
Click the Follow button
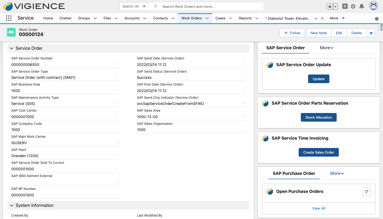click(292, 33)
